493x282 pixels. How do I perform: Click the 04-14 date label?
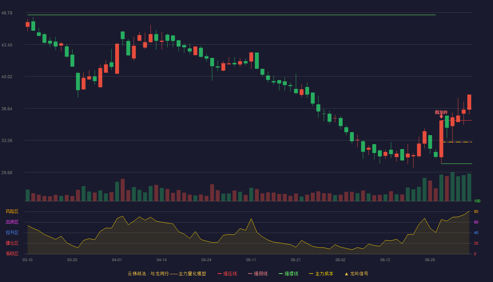pos(162,260)
